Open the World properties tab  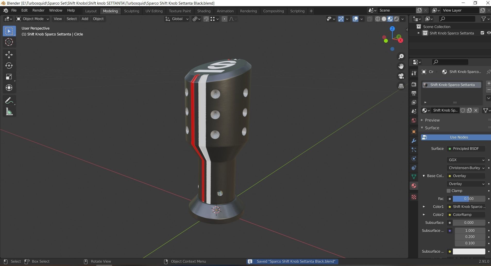point(414,120)
